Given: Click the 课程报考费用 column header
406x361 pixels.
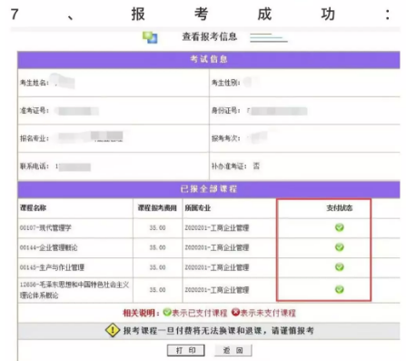Looking at the screenshot, I should tap(157, 208).
